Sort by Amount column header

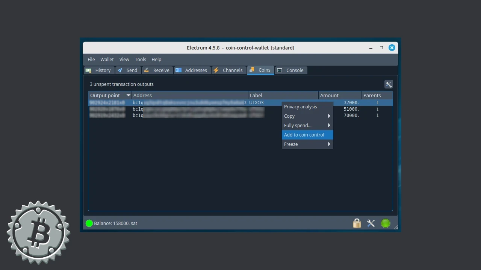point(340,95)
